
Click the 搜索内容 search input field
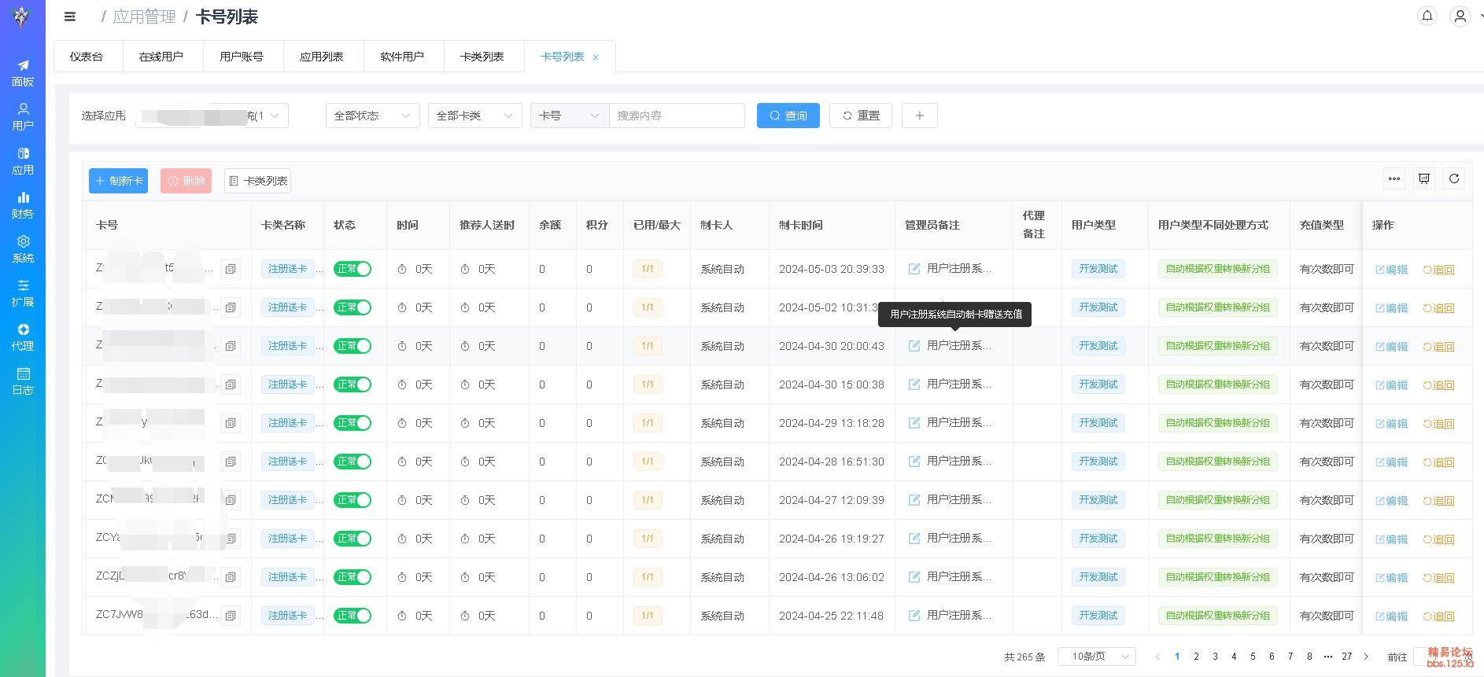pyautogui.click(x=677, y=116)
